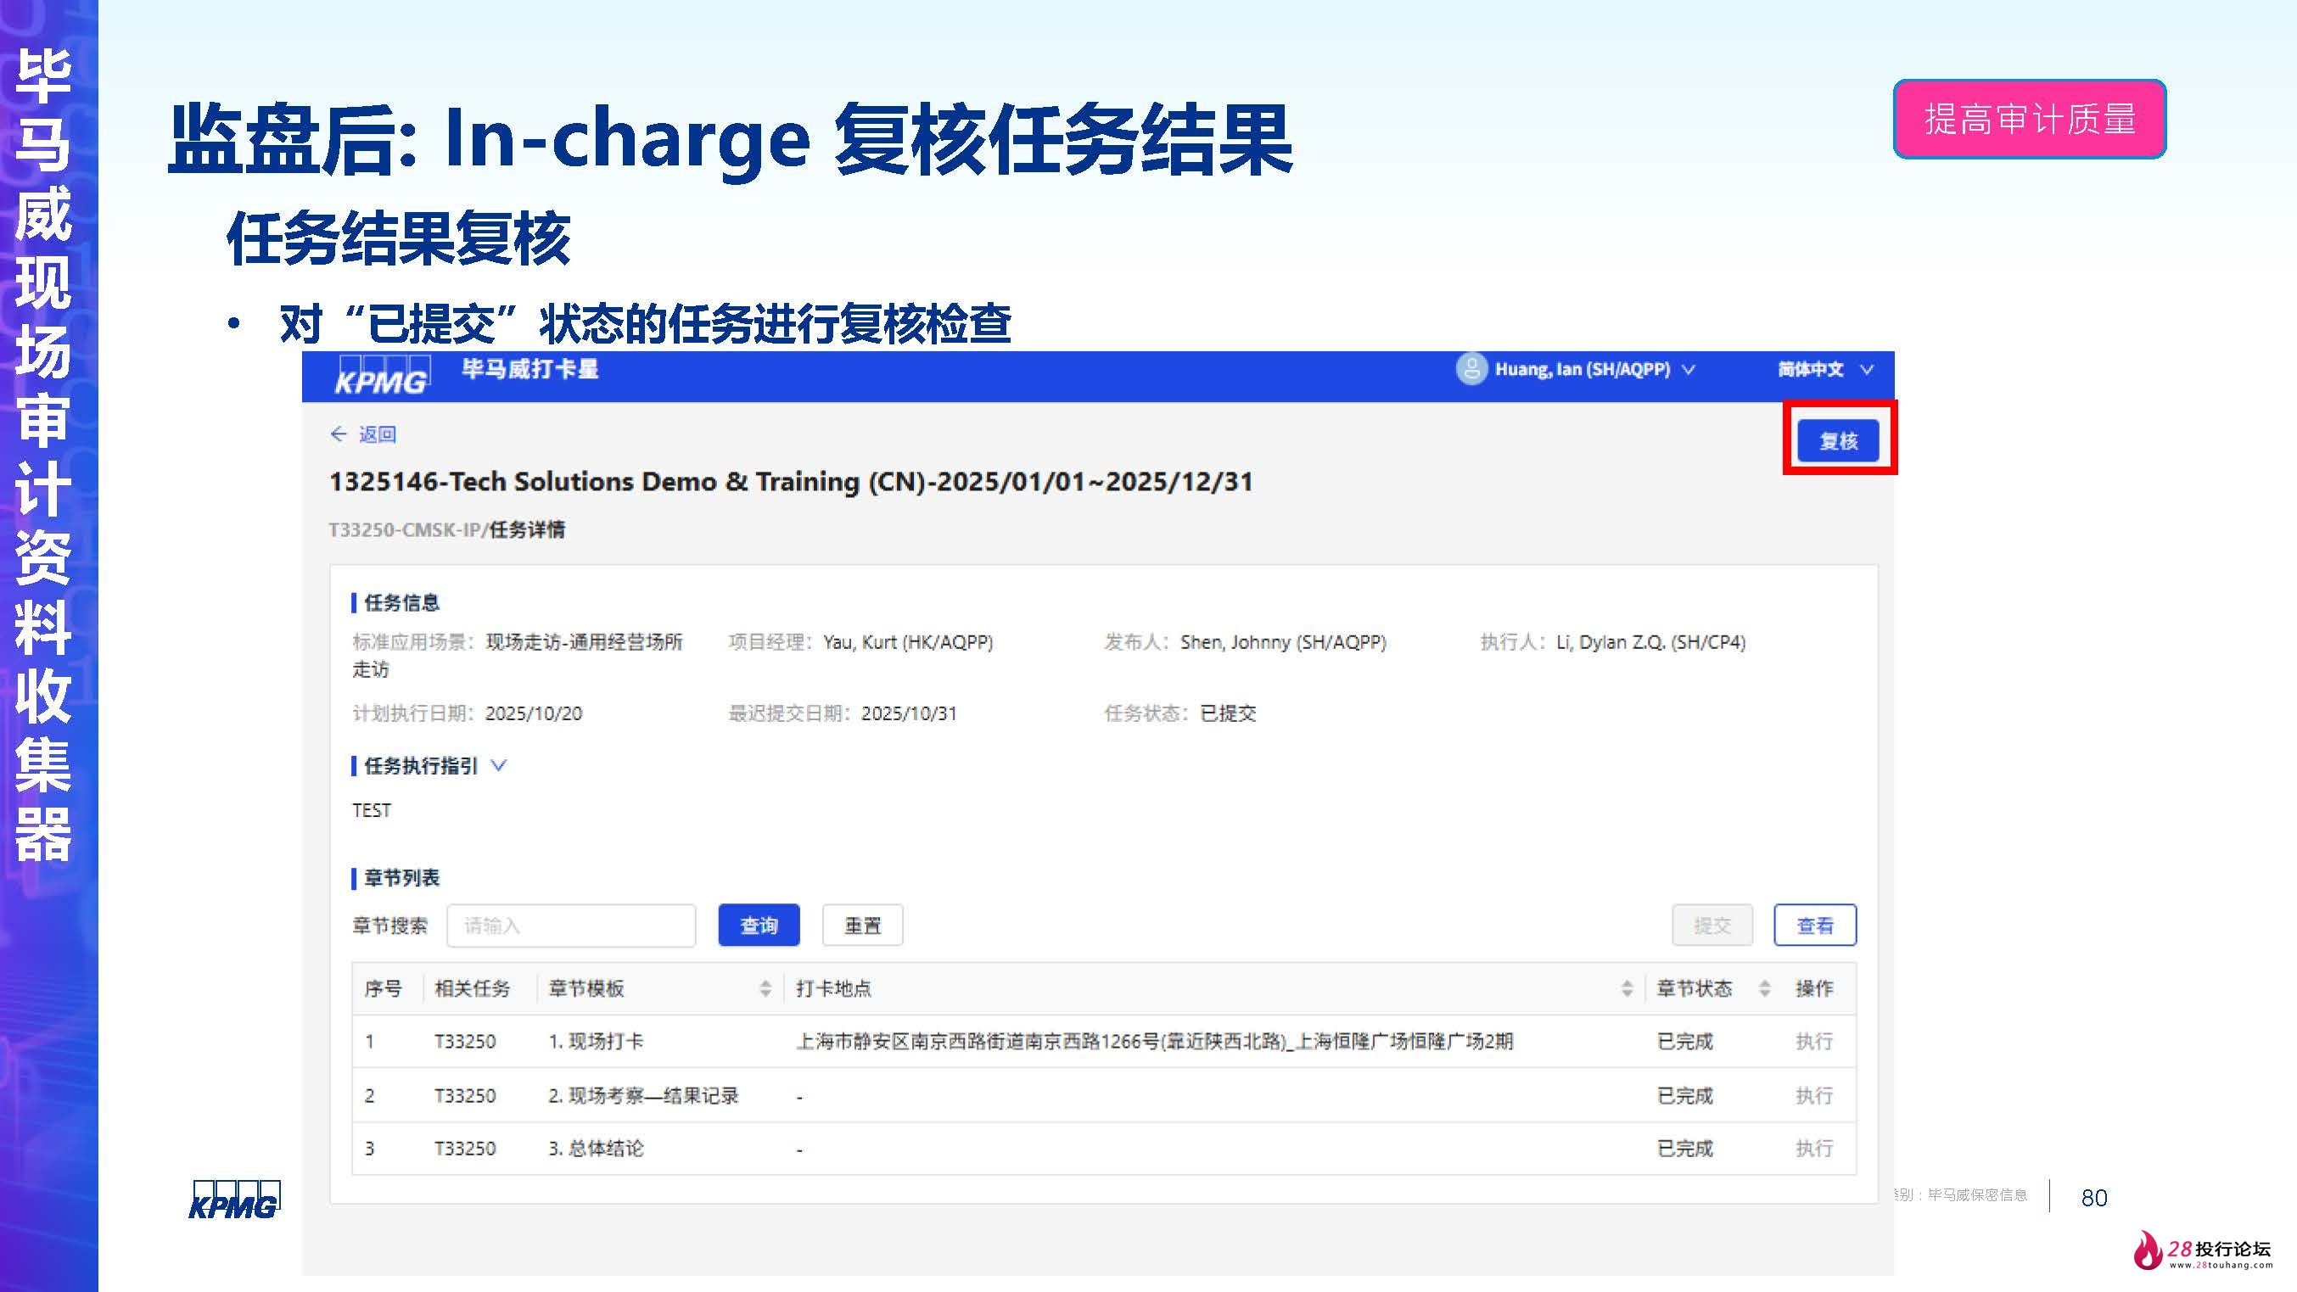2297x1292 pixels.
Task: Click the KPMG logo in the app header
Action: [386, 374]
